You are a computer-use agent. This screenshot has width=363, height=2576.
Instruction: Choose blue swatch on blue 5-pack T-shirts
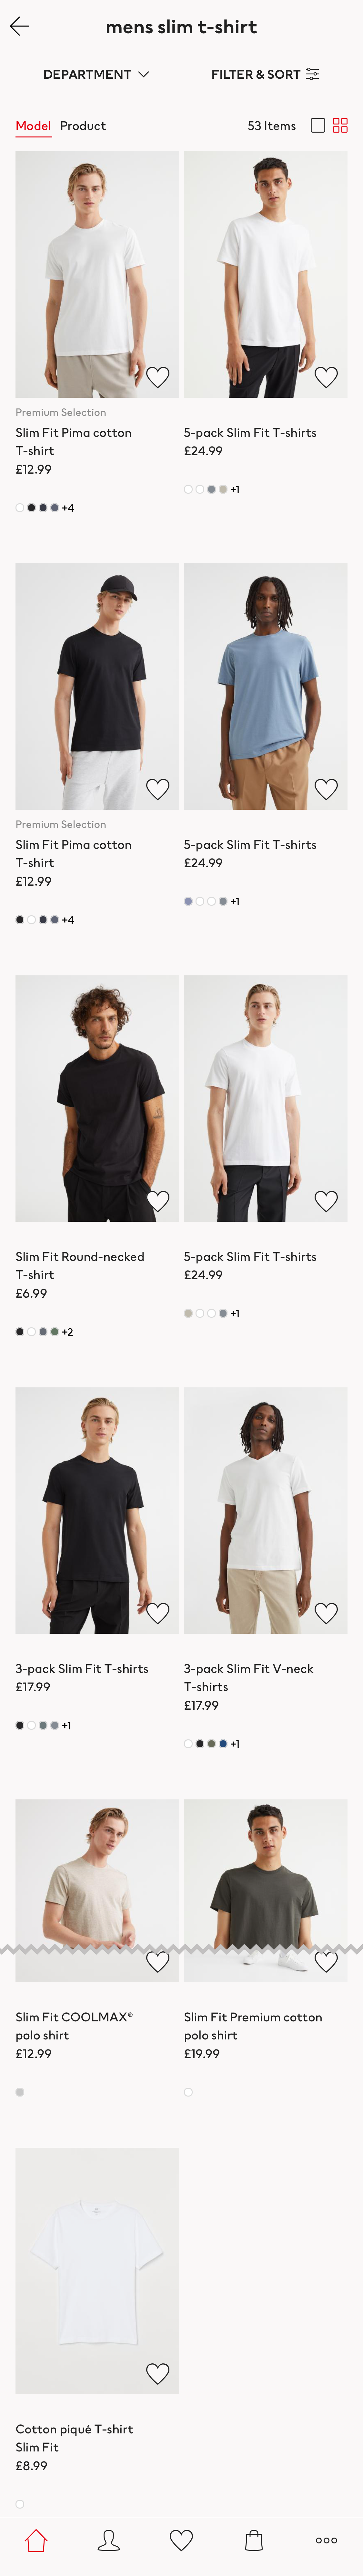(x=188, y=901)
